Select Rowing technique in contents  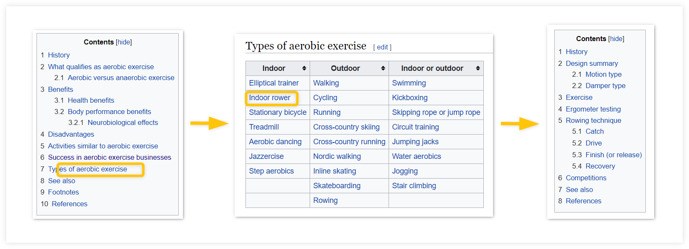click(593, 120)
